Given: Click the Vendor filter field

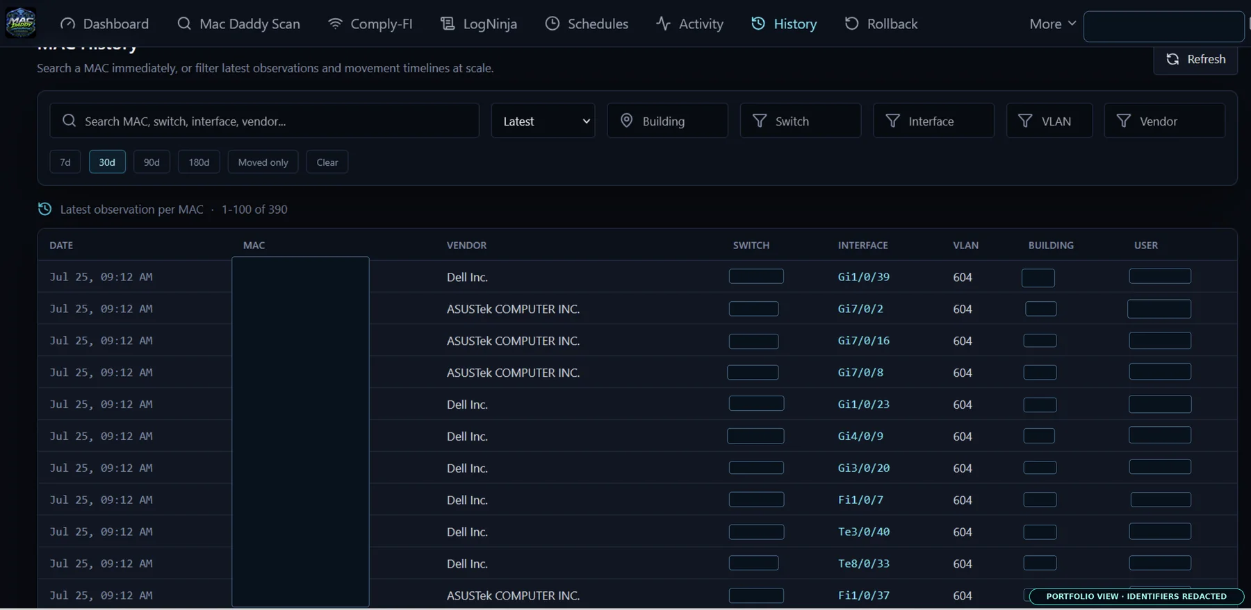Looking at the screenshot, I should [x=1165, y=121].
